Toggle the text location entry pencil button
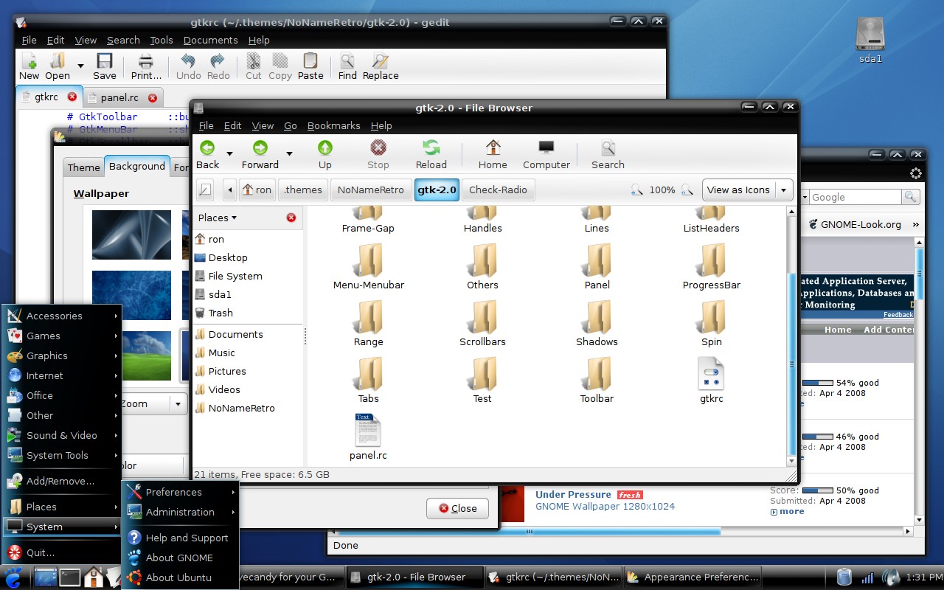 (x=206, y=190)
